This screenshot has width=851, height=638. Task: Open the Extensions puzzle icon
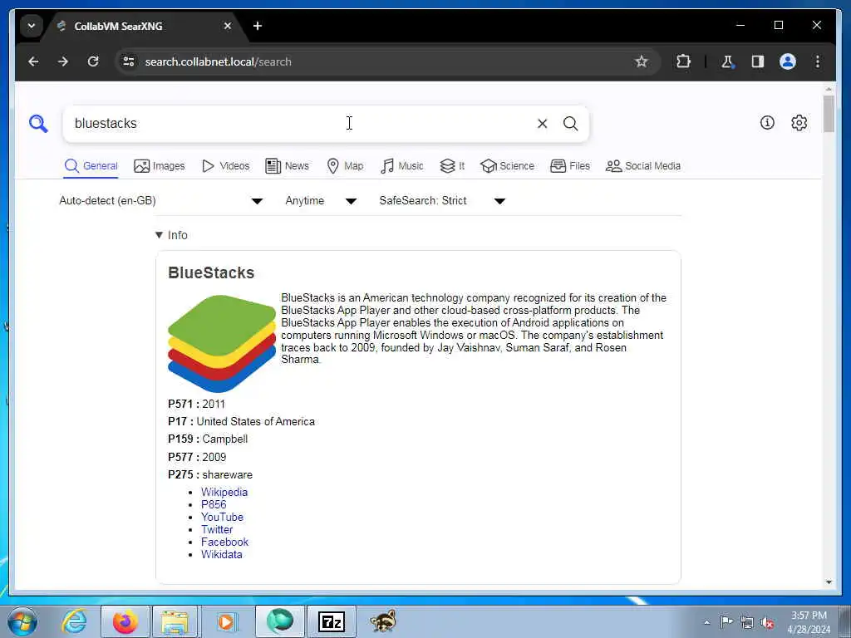click(x=683, y=61)
